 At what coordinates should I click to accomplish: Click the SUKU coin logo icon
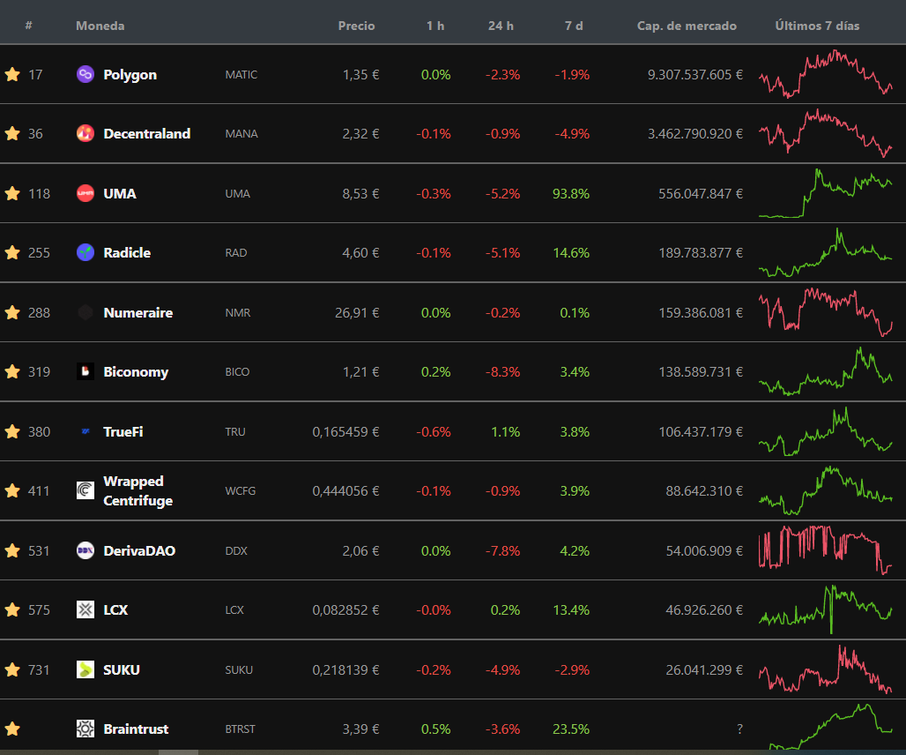[85, 669]
